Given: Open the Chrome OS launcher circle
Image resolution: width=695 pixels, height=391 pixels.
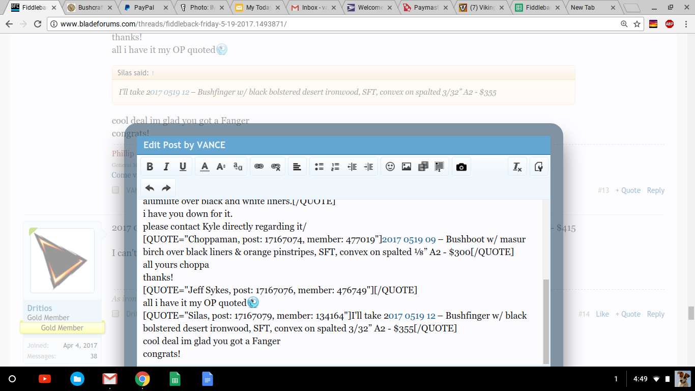Looking at the screenshot, I should (13, 379).
